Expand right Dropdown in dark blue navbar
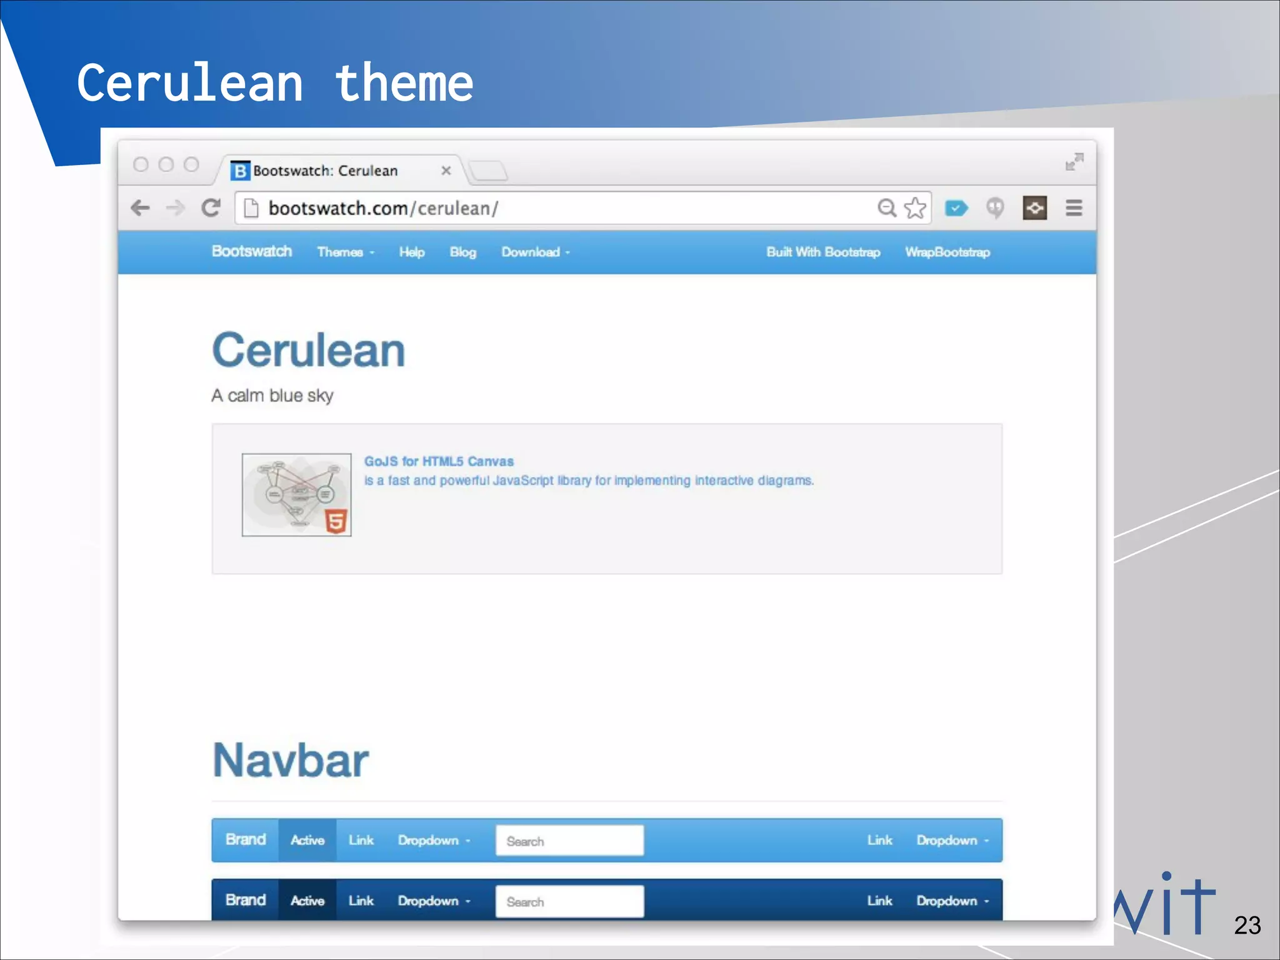 (x=953, y=901)
